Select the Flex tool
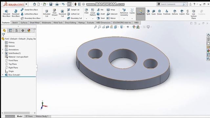The width and height of the screenshot is (210, 118). (x=188, y=12)
